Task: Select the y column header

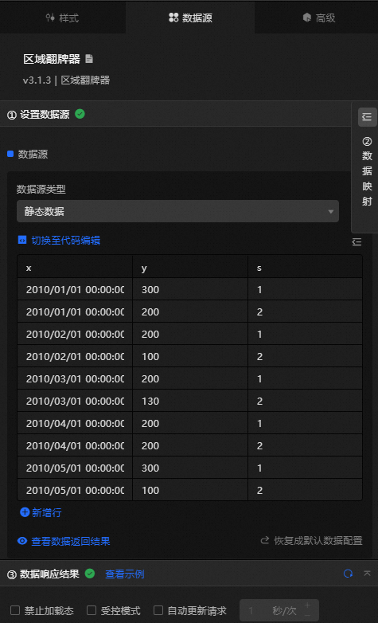Action: coord(190,268)
